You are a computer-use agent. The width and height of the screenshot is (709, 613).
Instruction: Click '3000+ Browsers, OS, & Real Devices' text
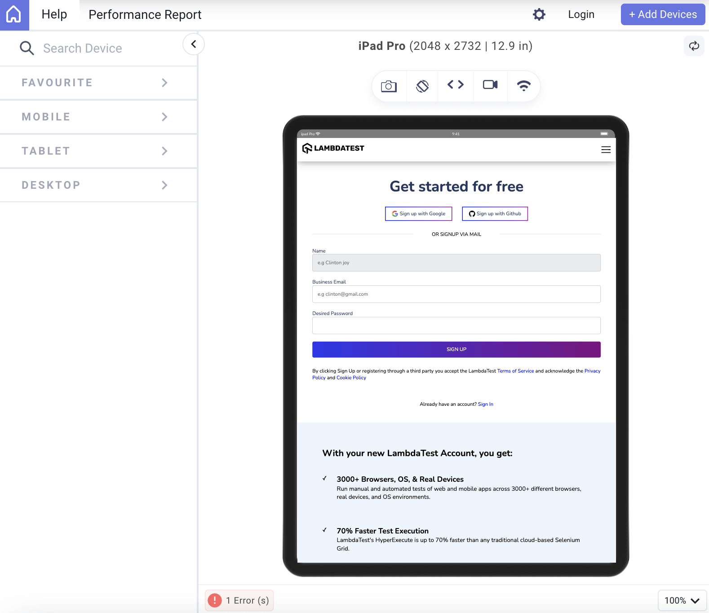click(x=400, y=480)
